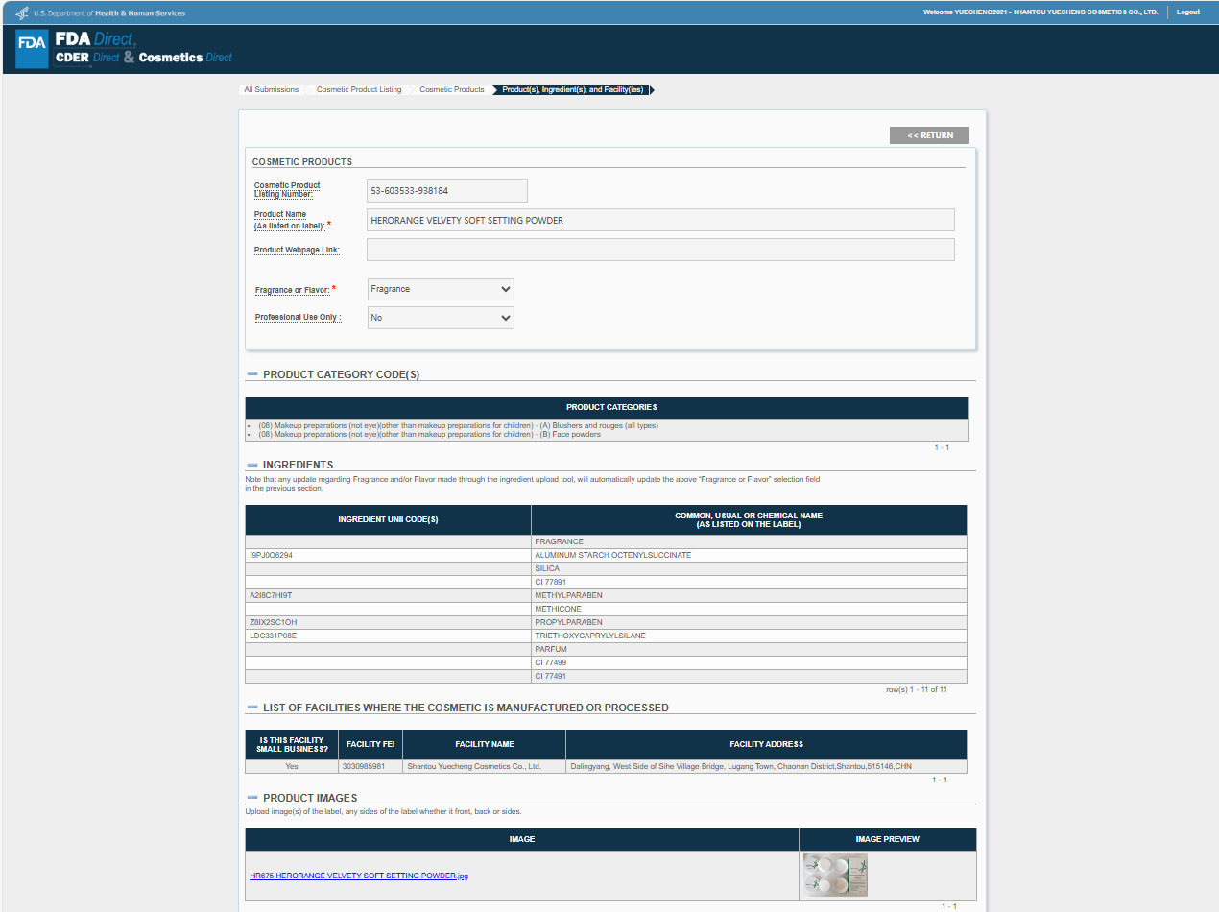
Task: Select Product(s), Ingredient(s), and Facility(ies) breadcrumb
Action: (573, 89)
